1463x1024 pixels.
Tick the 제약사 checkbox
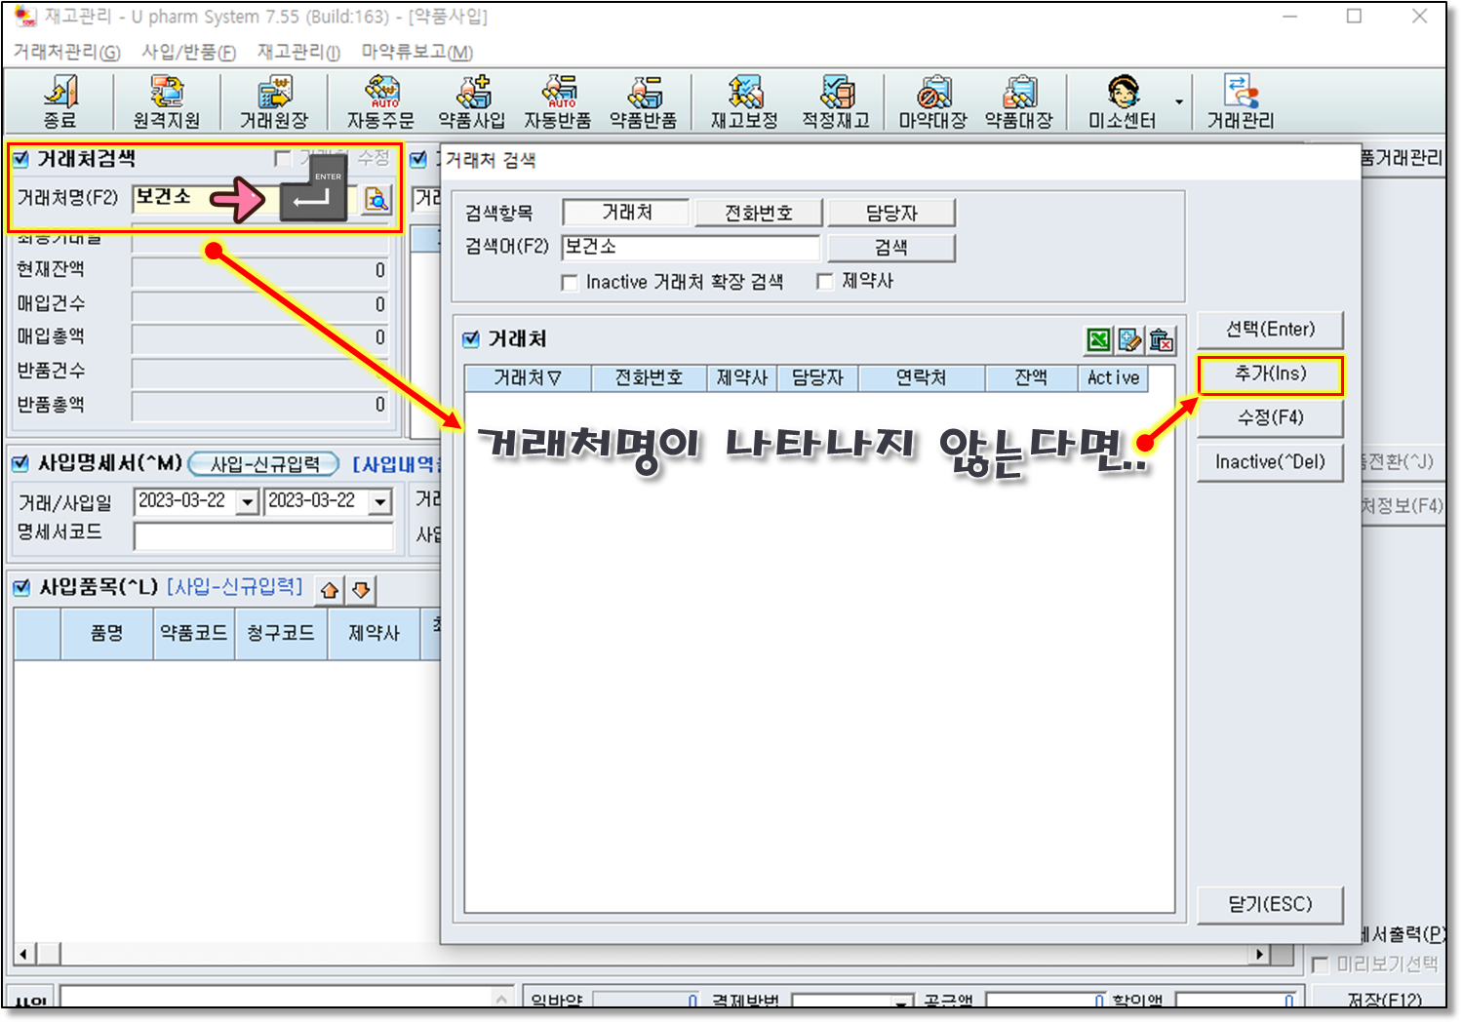pyautogui.click(x=825, y=282)
